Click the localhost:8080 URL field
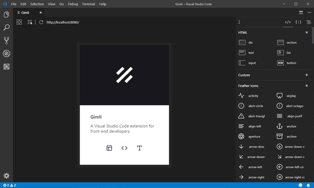 click(63, 22)
